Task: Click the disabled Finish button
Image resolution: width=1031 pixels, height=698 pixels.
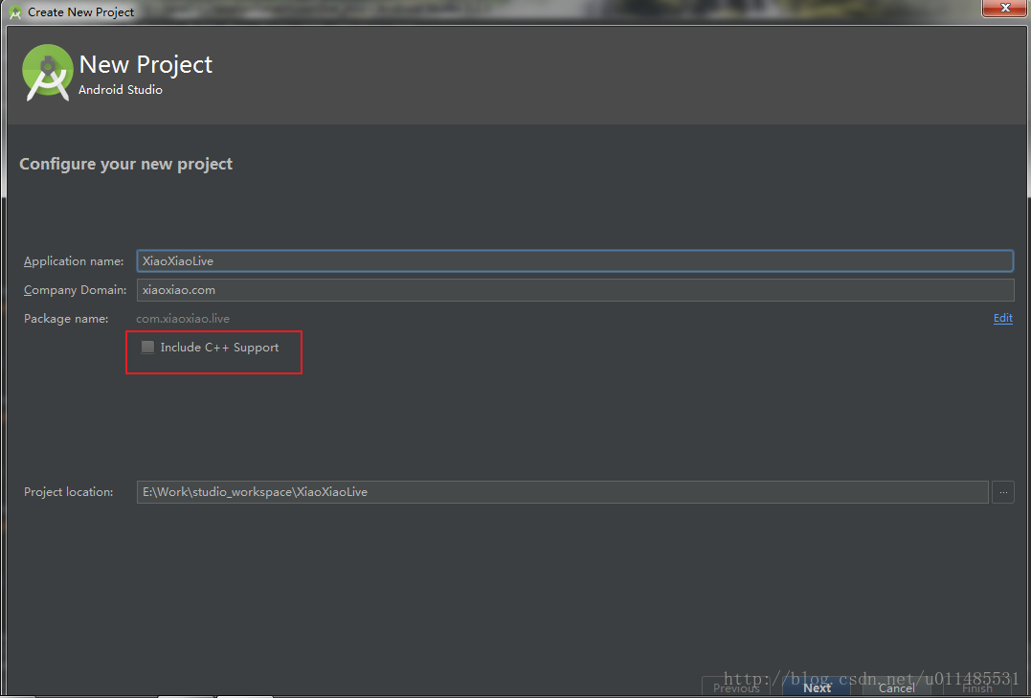Action: point(977,688)
